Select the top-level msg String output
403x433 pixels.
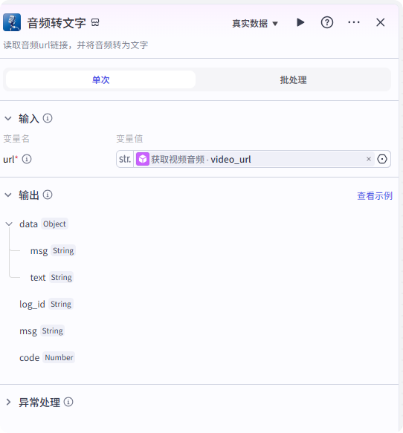[42, 331]
